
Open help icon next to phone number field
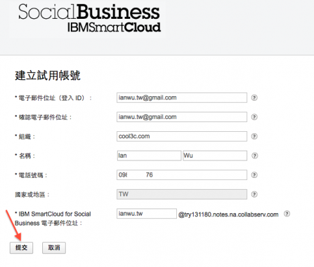254,175
